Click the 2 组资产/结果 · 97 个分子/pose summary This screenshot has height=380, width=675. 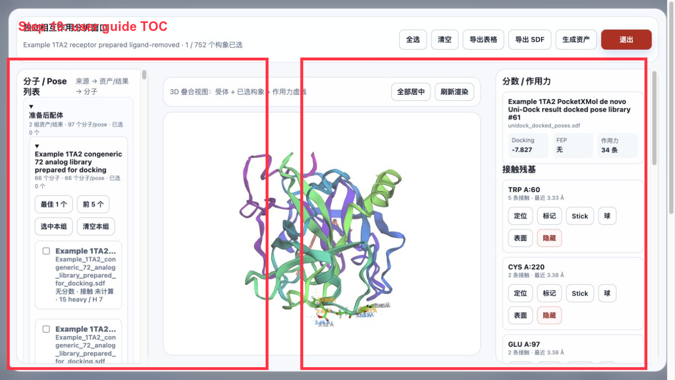(76, 128)
